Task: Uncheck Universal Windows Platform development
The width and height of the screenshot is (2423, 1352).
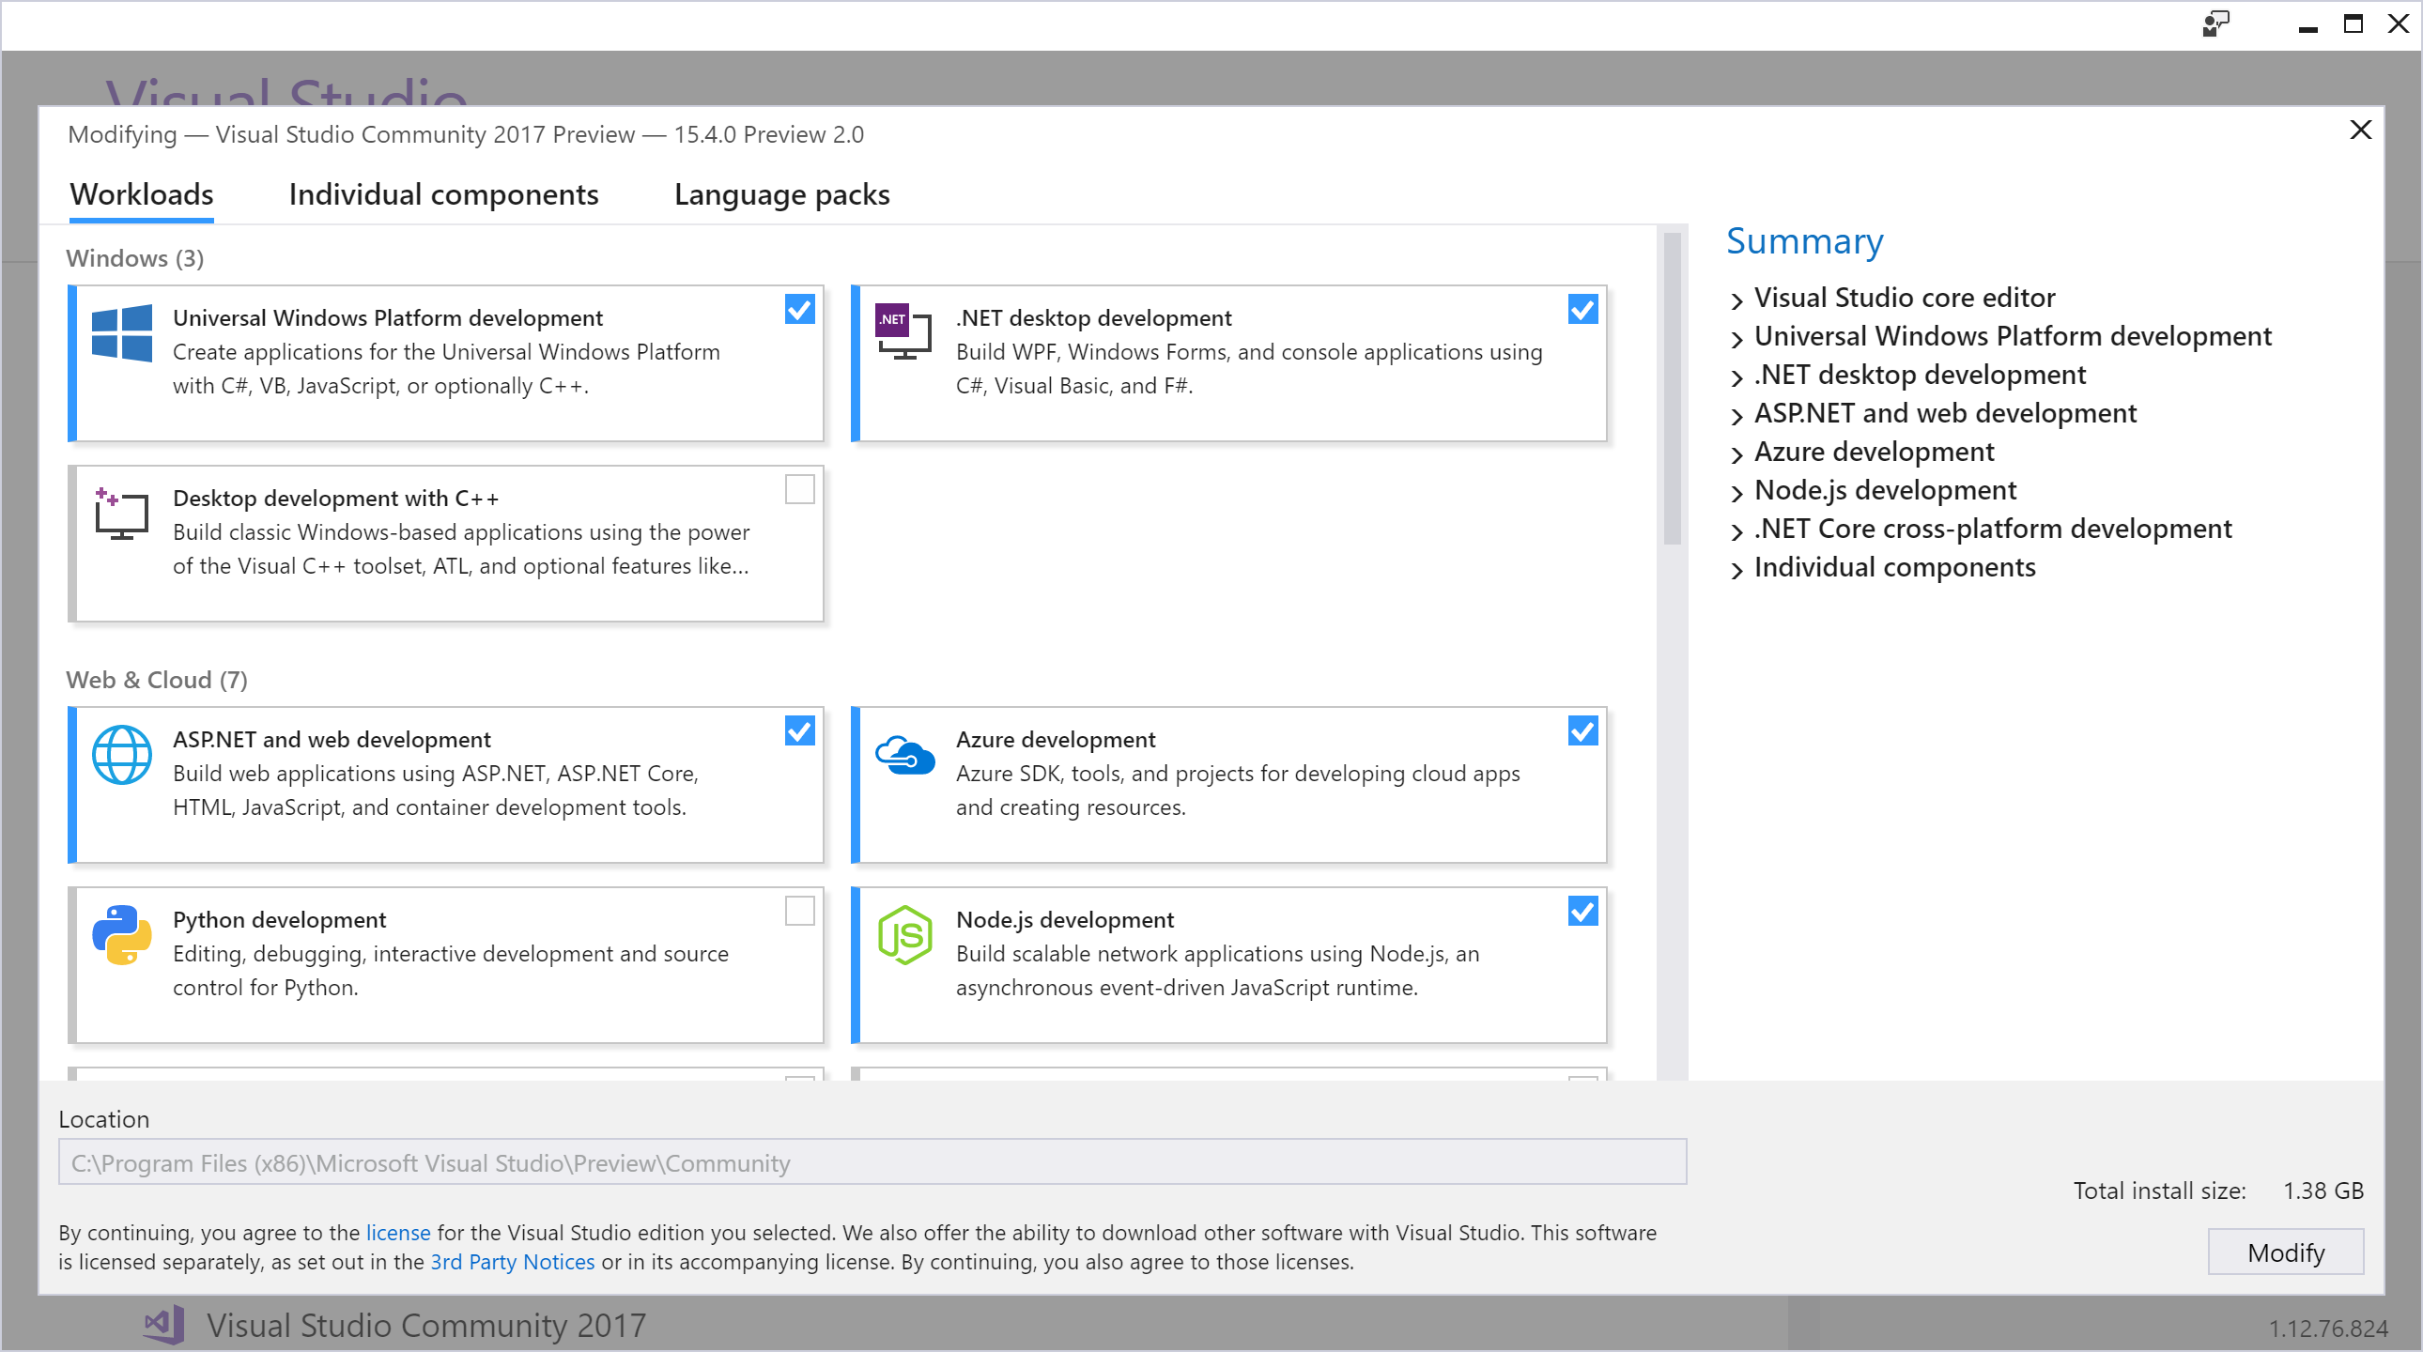Action: coord(799,309)
